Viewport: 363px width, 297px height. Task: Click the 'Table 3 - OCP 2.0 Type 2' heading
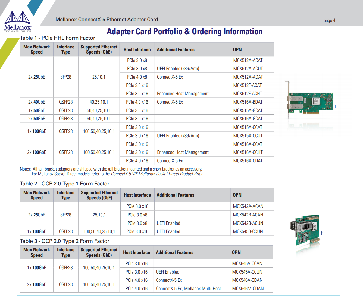pyautogui.click(x=65, y=241)
